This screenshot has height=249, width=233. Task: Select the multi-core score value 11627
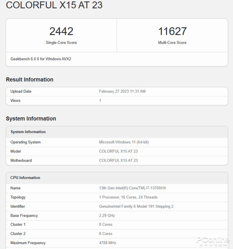[x=172, y=31]
